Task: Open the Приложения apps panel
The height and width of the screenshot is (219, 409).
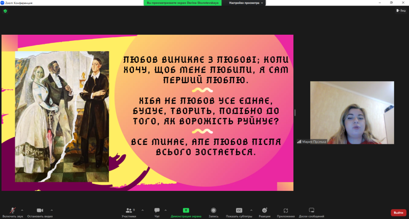Action: (x=286, y=212)
